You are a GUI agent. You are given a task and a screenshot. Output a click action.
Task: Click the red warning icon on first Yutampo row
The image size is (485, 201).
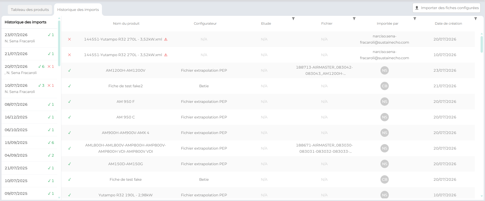pos(166,39)
